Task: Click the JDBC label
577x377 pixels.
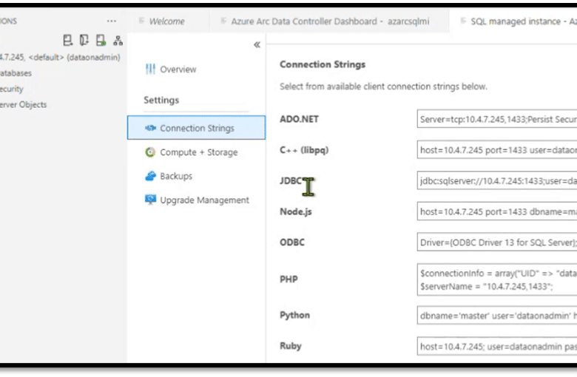Action: pos(291,180)
